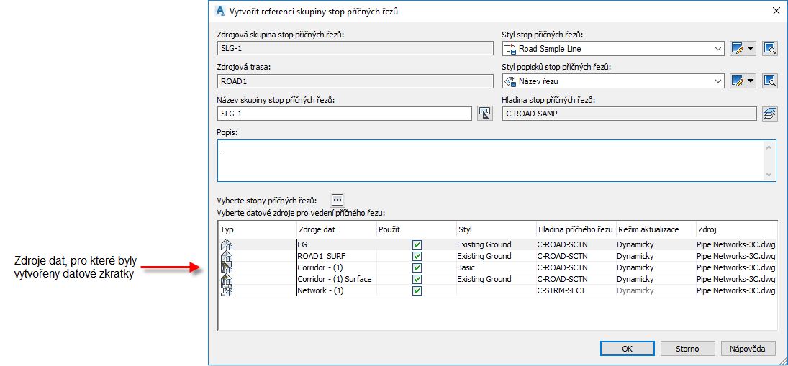Edit the Název řezu label style
The image size is (788, 366).
click(x=736, y=81)
